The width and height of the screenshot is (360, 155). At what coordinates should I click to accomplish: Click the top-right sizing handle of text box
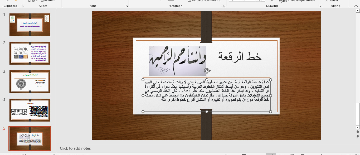(270, 80)
